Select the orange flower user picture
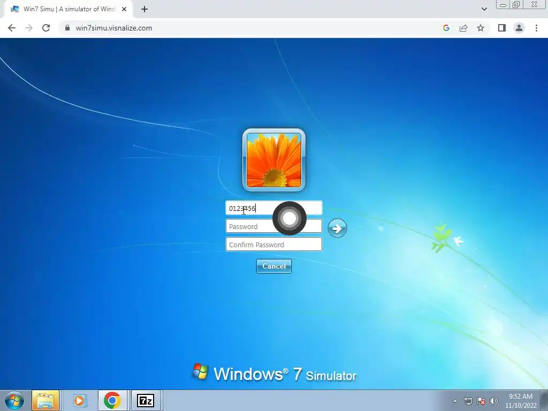 tap(274, 160)
